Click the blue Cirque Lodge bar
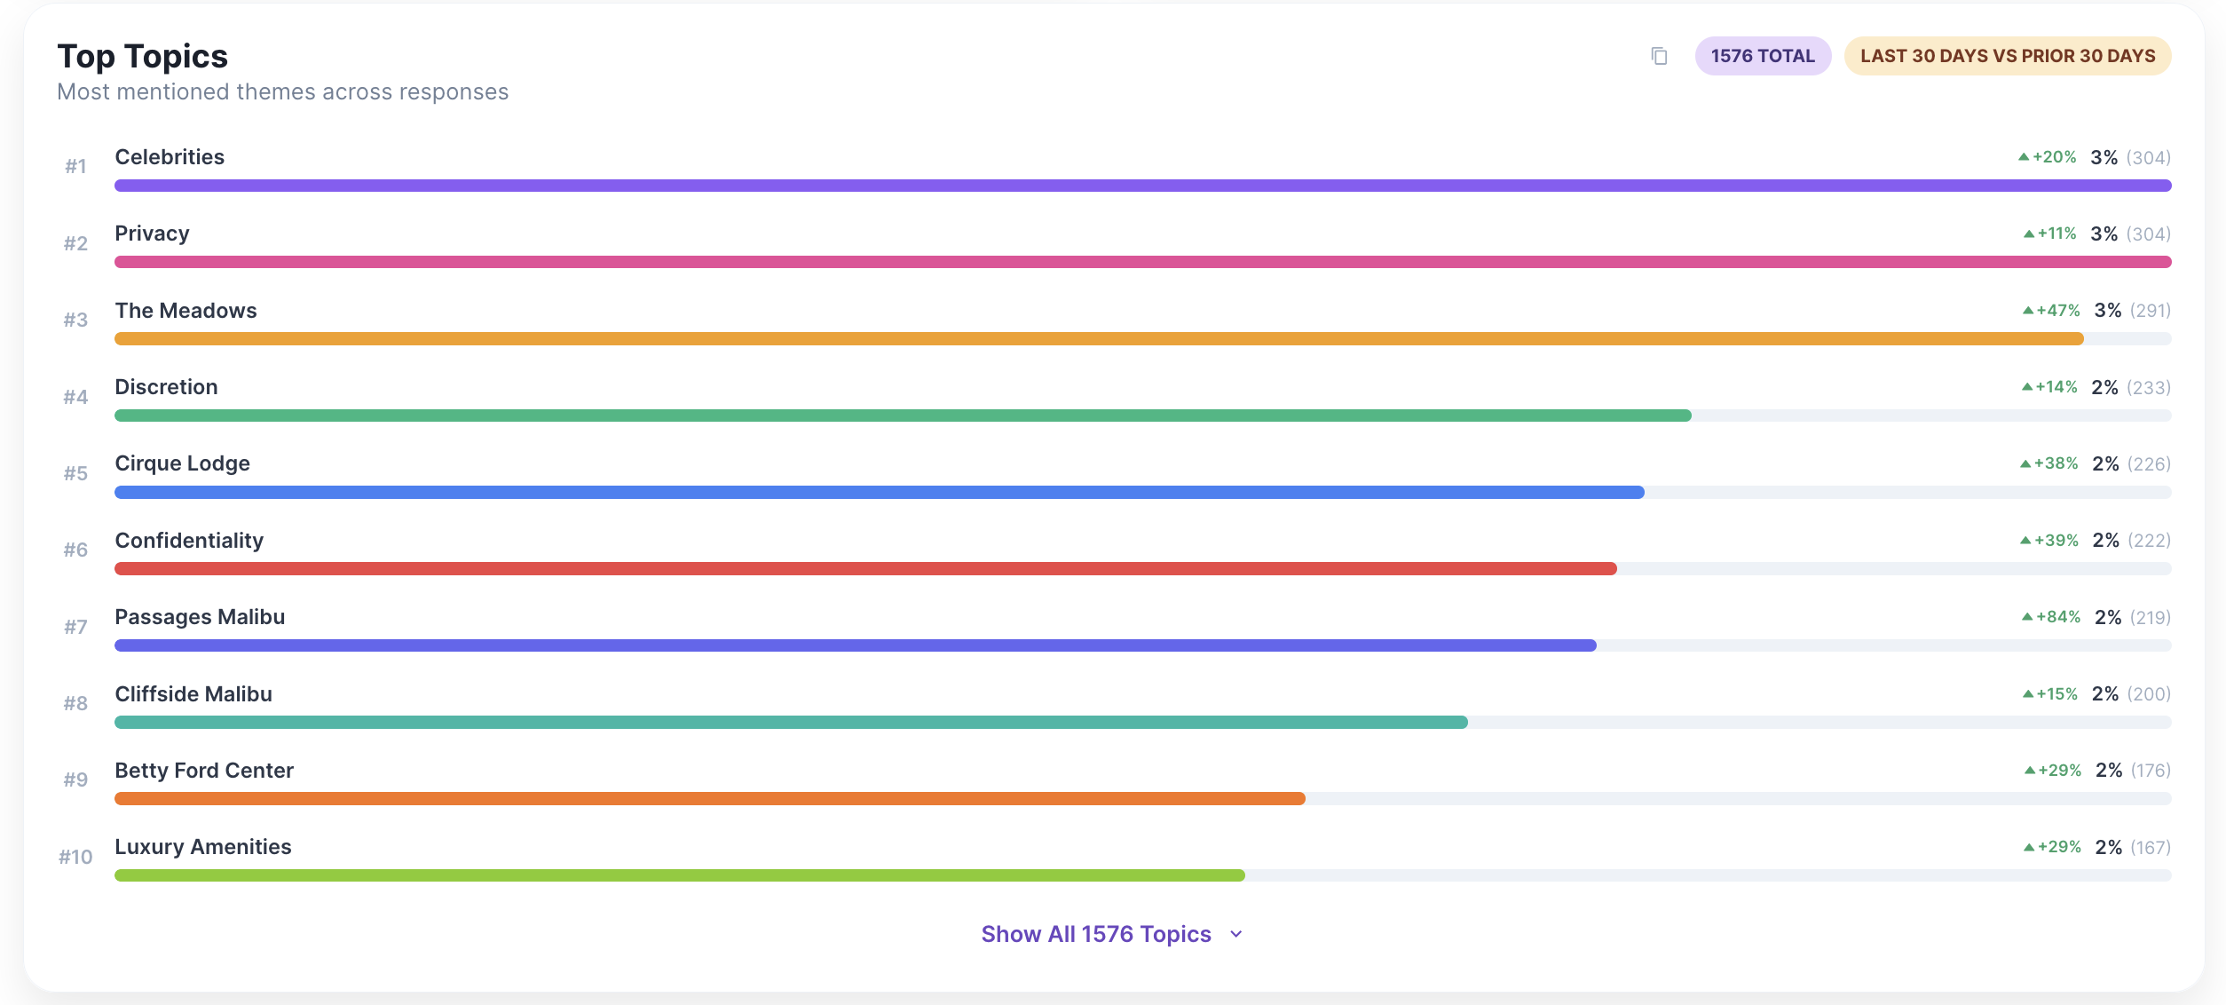 tap(879, 492)
